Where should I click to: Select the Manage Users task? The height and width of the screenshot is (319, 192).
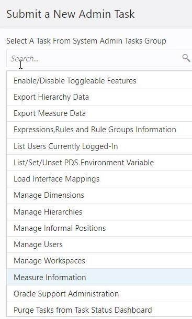coord(99,244)
